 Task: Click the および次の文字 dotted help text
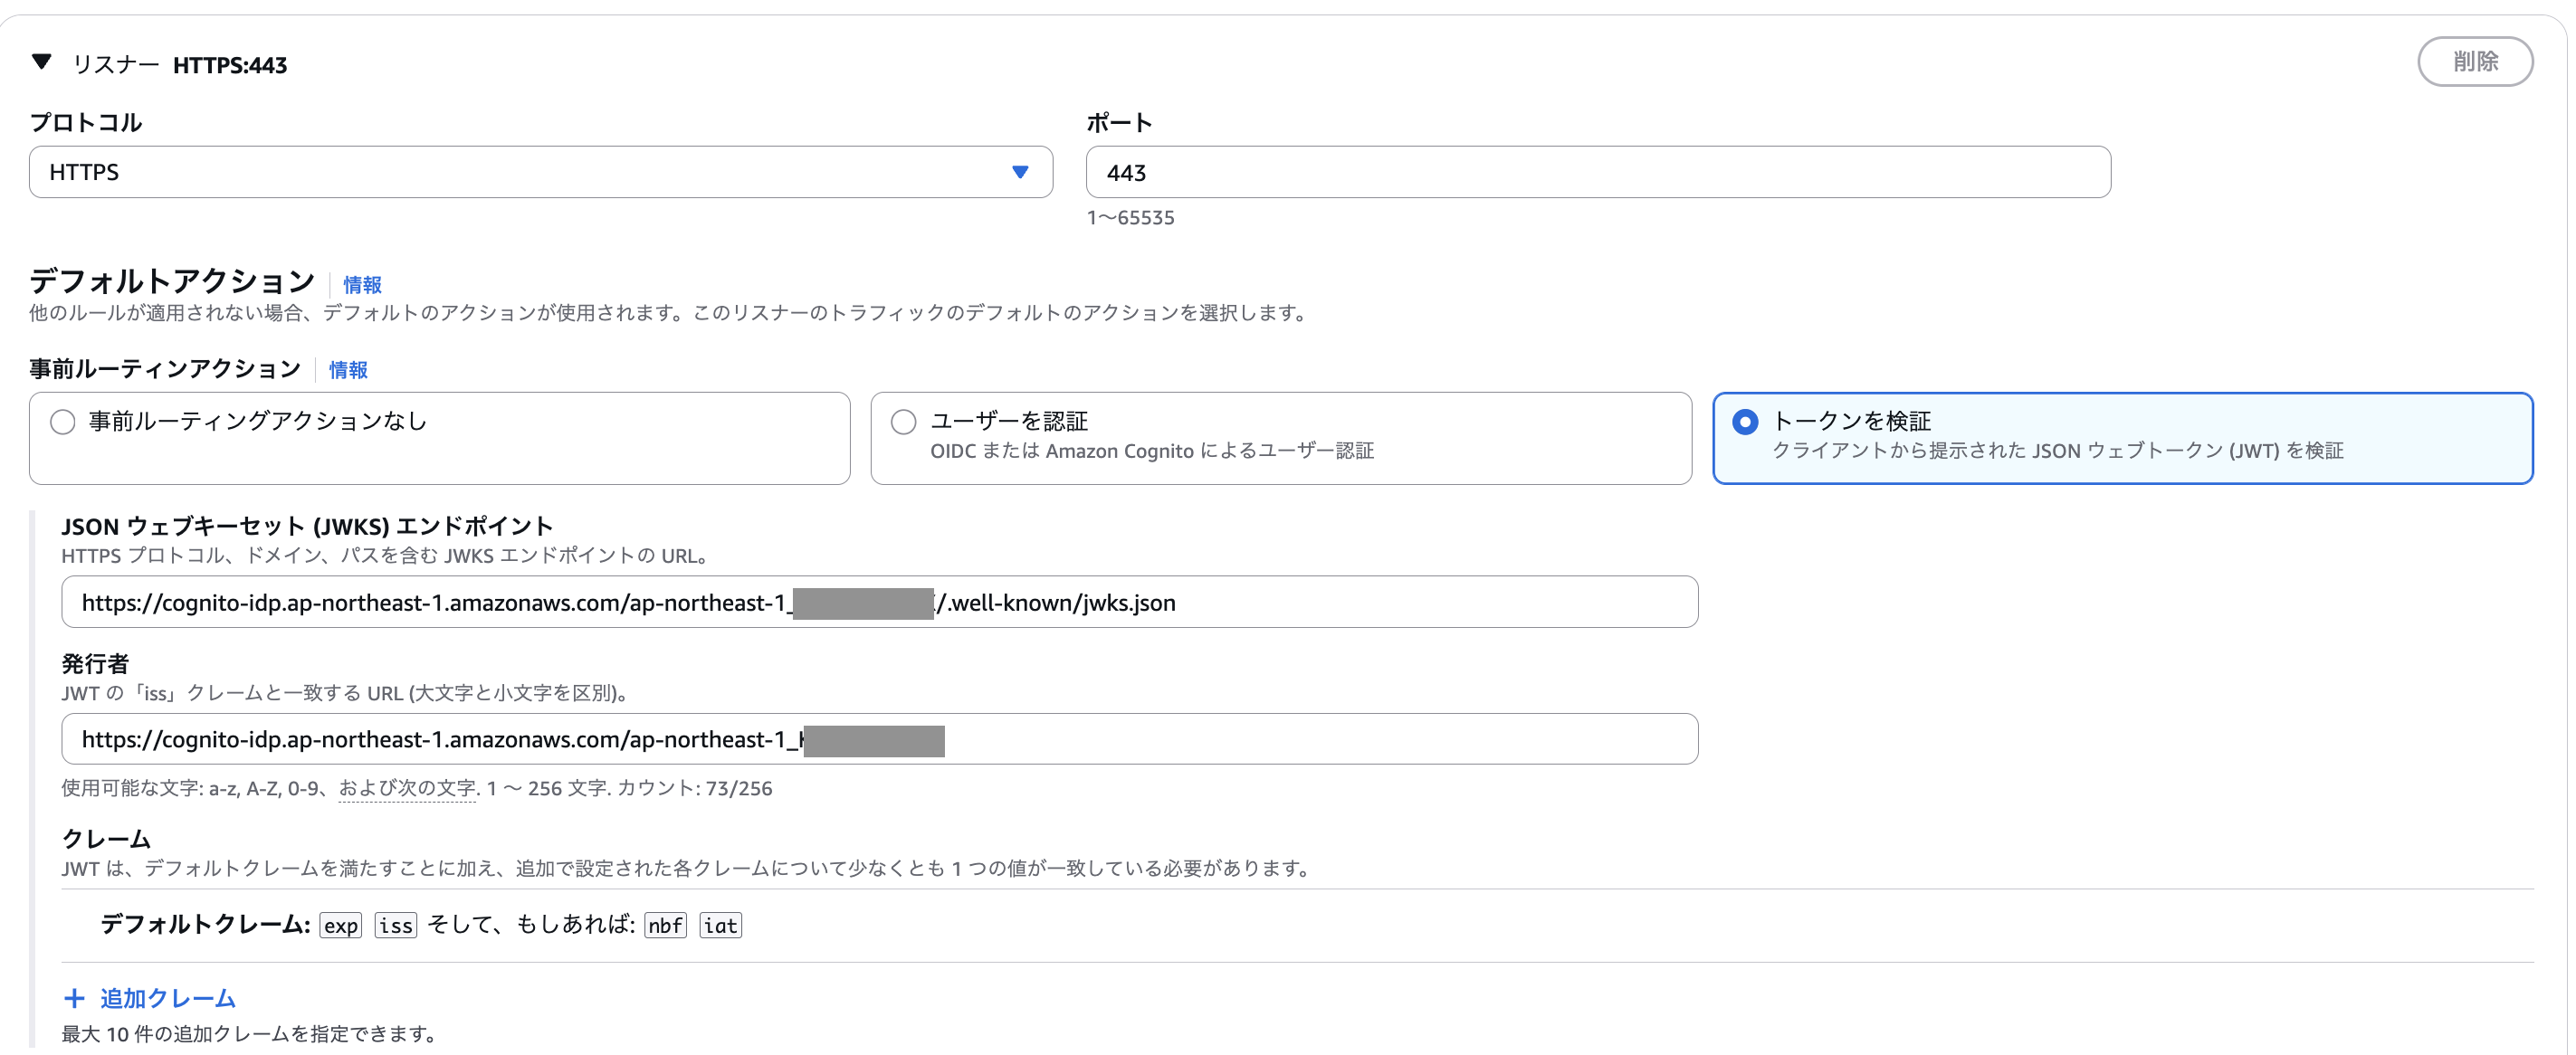tap(407, 788)
